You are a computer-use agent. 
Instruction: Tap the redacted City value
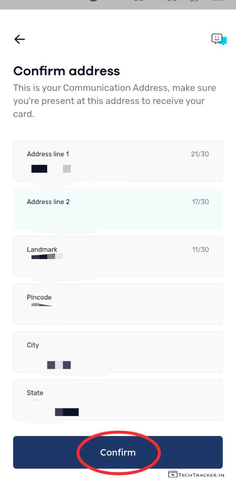59,365
